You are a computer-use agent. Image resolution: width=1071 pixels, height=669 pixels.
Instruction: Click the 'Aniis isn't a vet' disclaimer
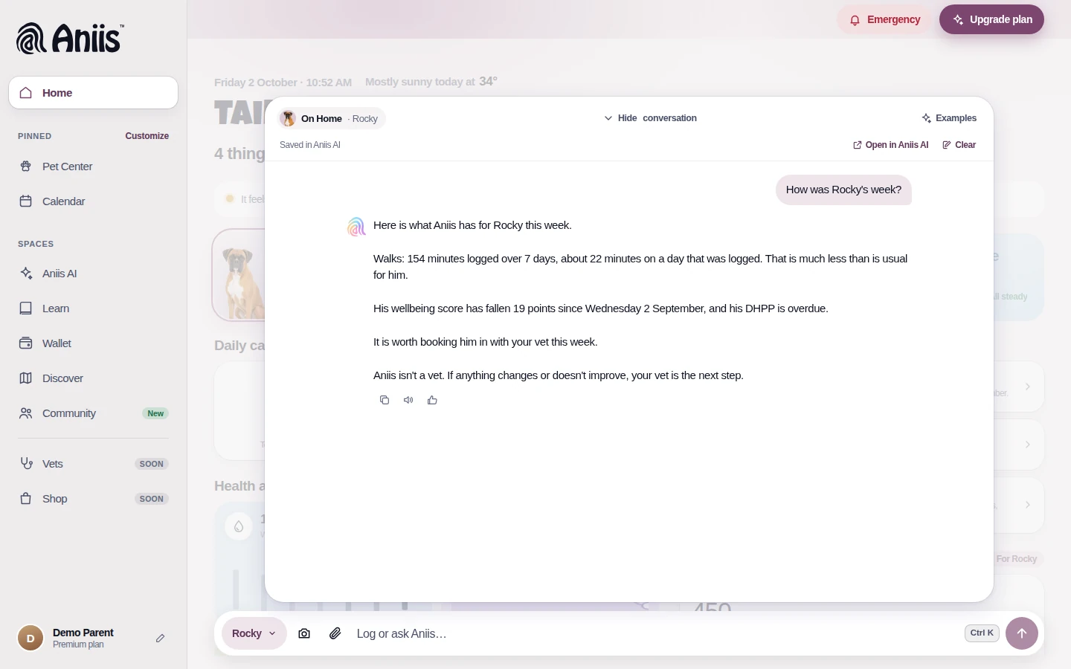(x=559, y=375)
